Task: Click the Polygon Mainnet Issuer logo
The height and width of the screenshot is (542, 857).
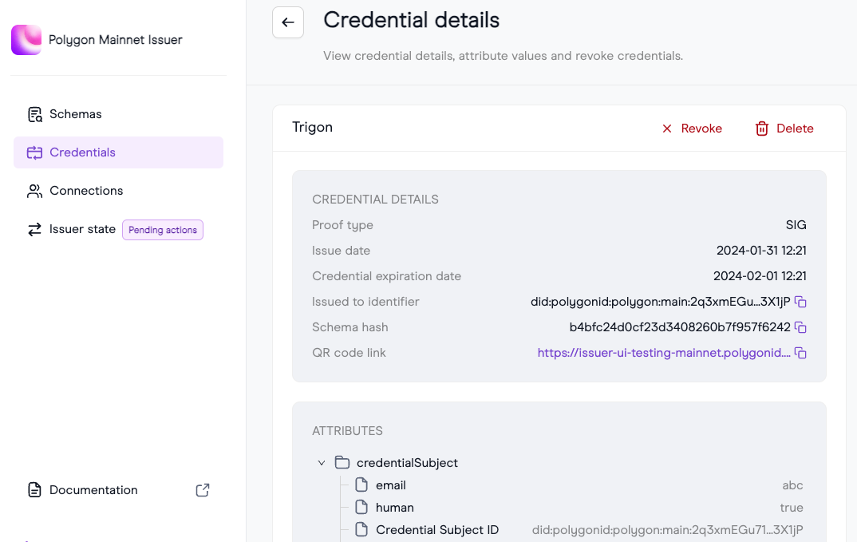Action: pos(26,40)
